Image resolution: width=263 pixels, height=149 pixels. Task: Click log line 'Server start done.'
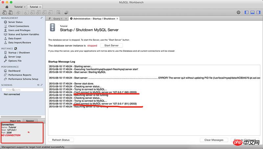click(x=71, y=84)
